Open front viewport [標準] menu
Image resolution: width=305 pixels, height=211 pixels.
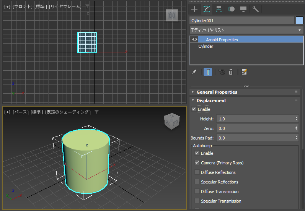pos(41,6)
